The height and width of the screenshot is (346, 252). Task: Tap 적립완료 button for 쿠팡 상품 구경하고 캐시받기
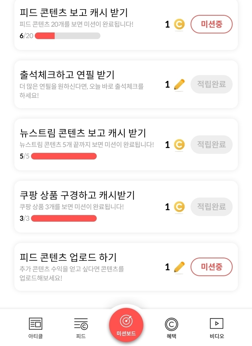click(211, 207)
